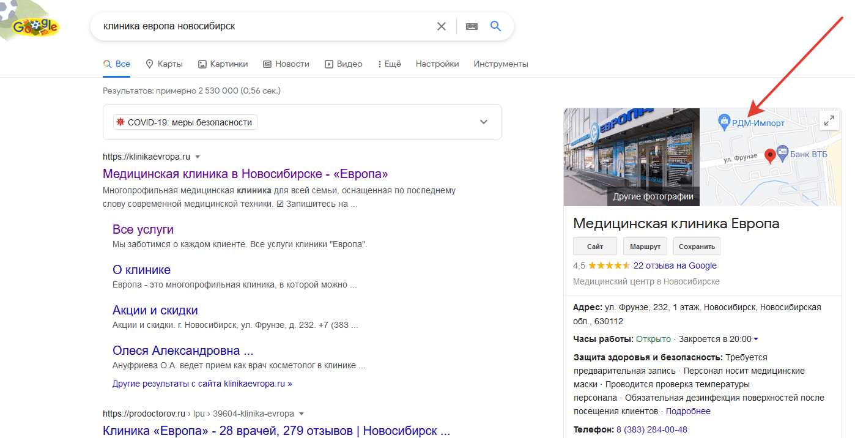Open dropdown arrow next to klinikaevropa.ru URL
Screen dimensions: 855x438
pyautogui.click(x=198, y=157)
